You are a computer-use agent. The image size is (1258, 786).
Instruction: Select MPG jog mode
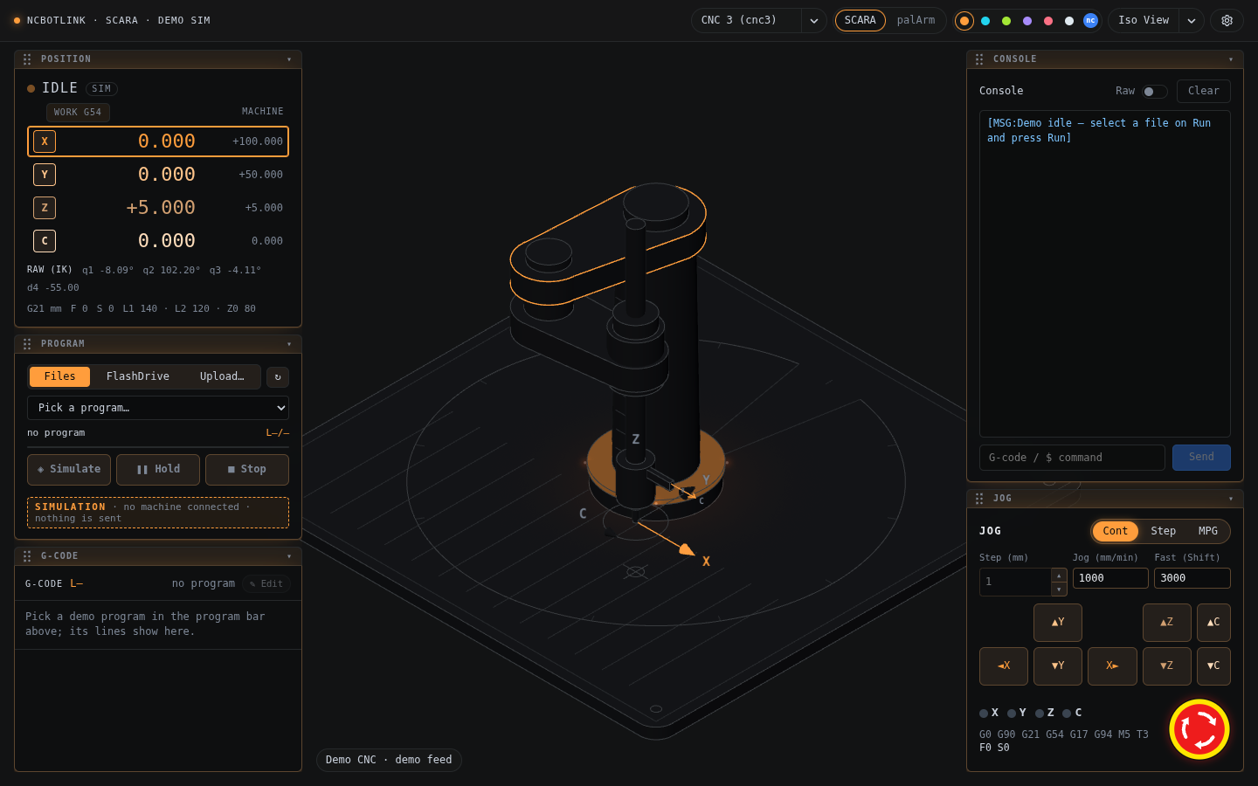(x=1207, y=531)
